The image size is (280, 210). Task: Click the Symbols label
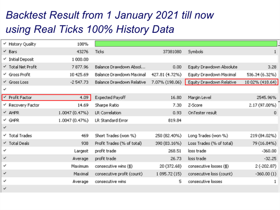[x=196, y=52]
